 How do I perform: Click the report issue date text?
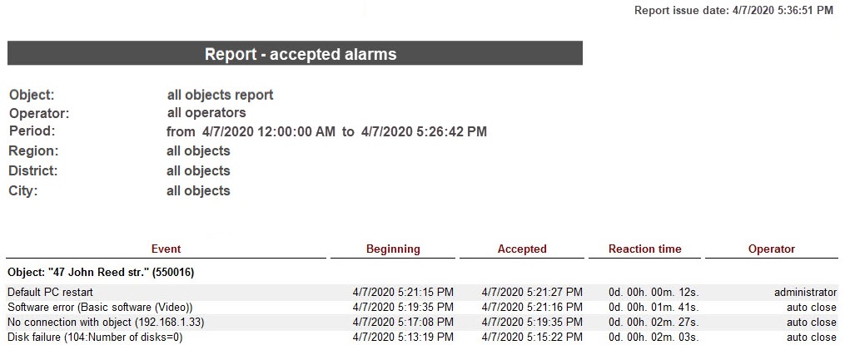(x=733, y=11)
